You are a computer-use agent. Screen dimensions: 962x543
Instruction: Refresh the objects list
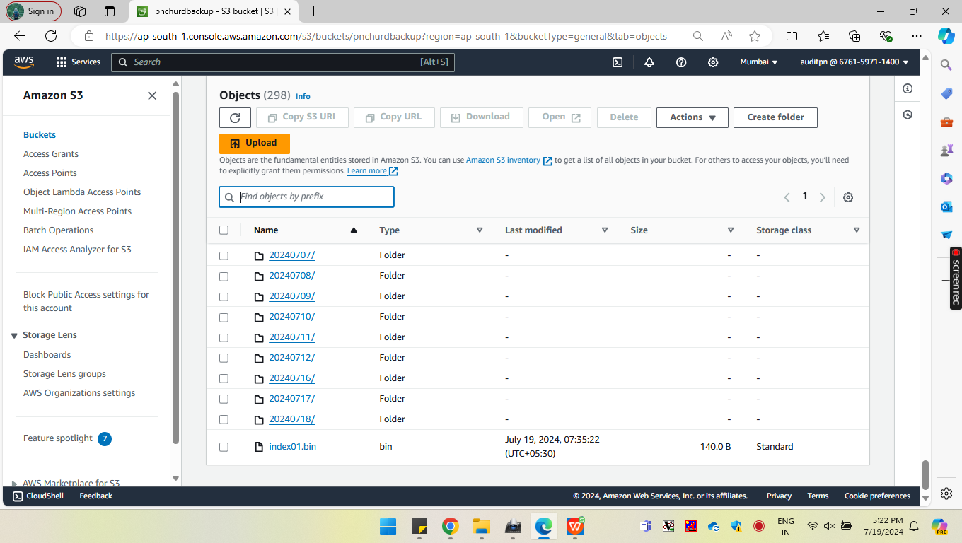coord(235,117)
